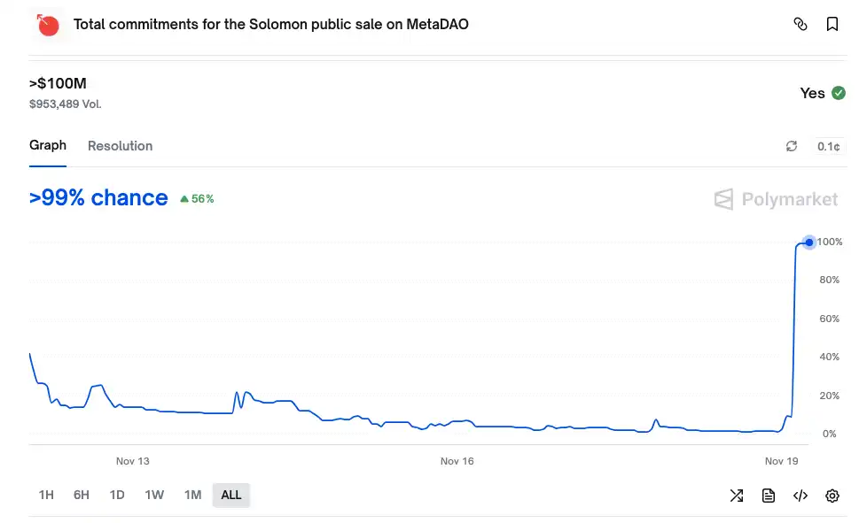
Task: Click the shuffle trade arrows icon
Action: tap(736, 496)
